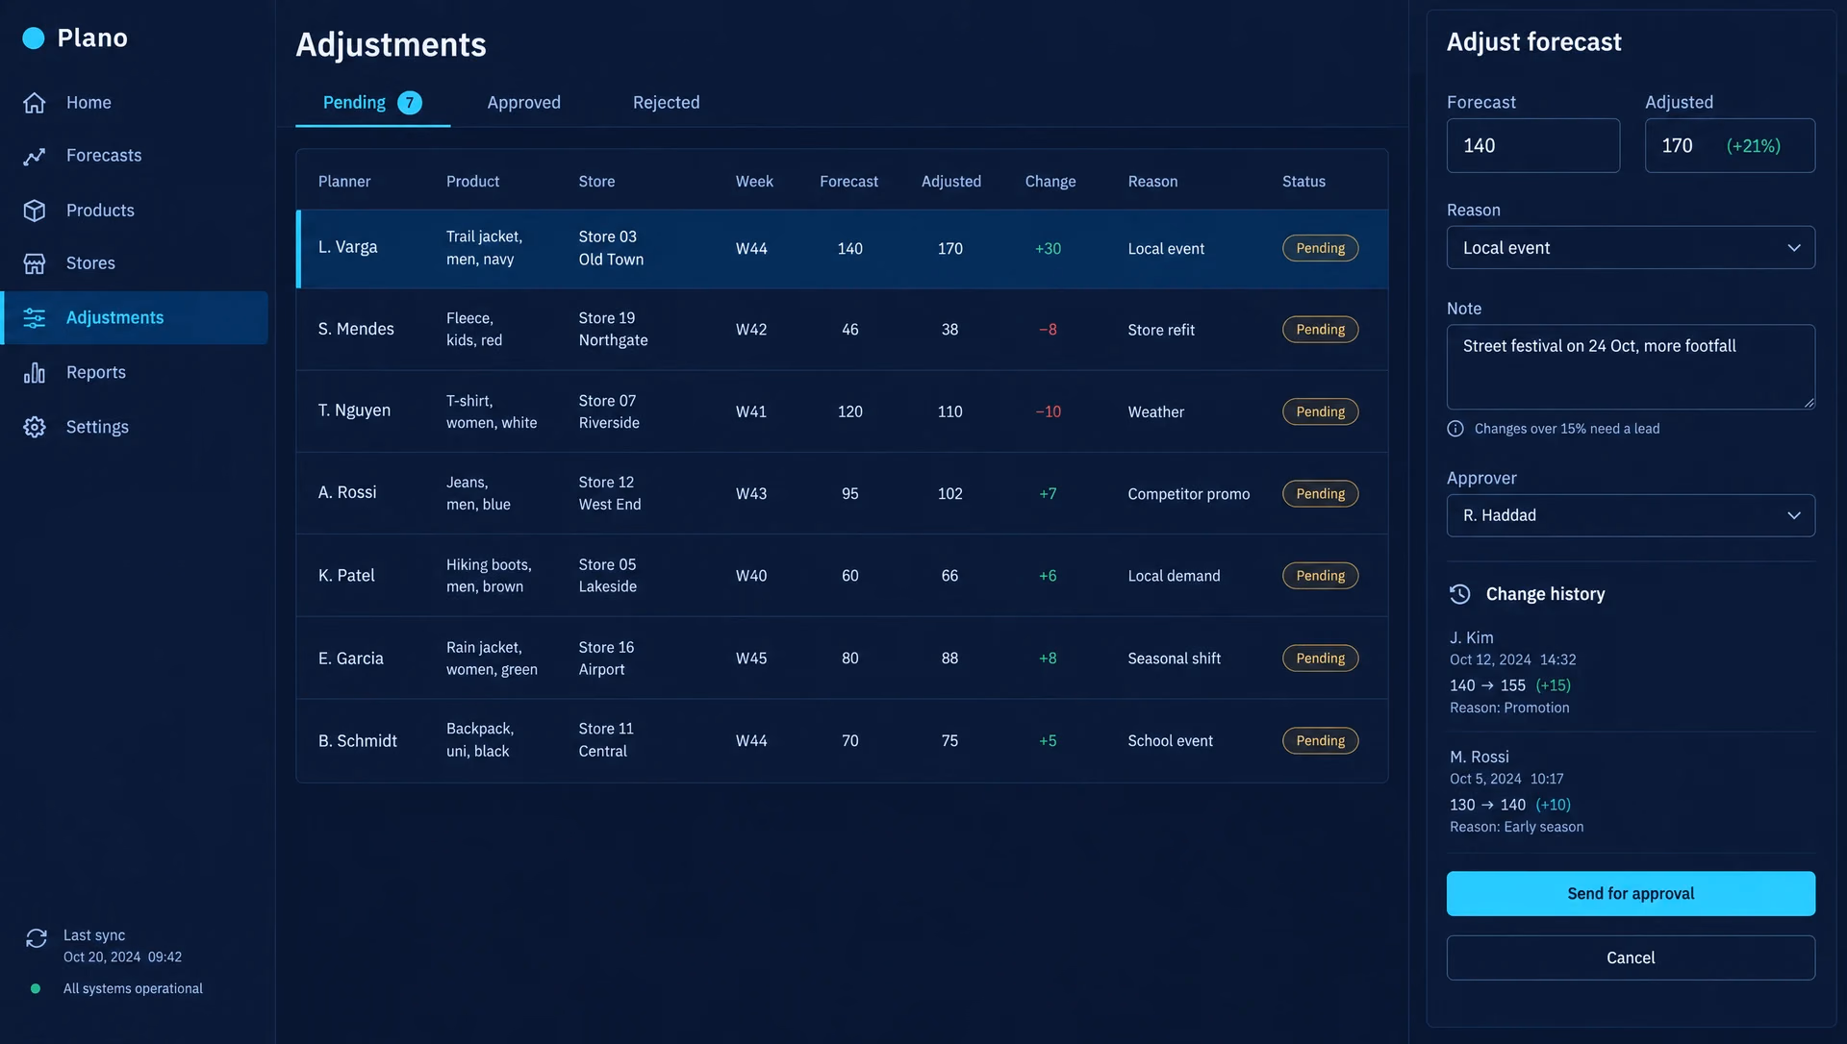Viewport: 1847px width, 1044px height.
Task: Click Send for approval button
Action: click(x=1631, y=894)
